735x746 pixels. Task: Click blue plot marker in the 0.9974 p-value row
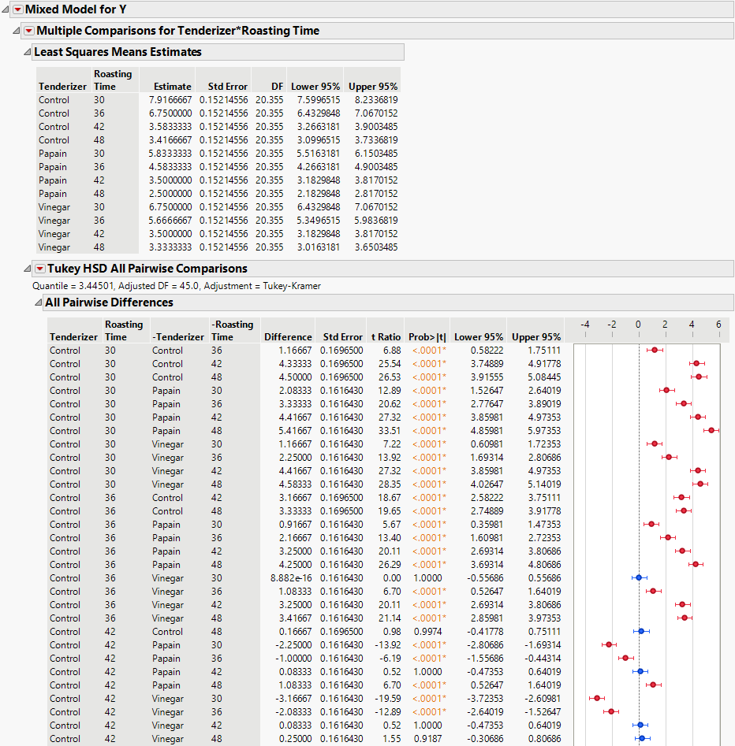pos(641,631)
